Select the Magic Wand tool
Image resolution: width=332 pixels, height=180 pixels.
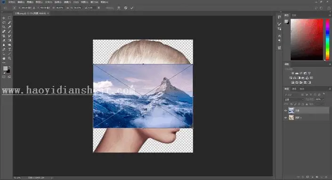[x=9, y=23]
